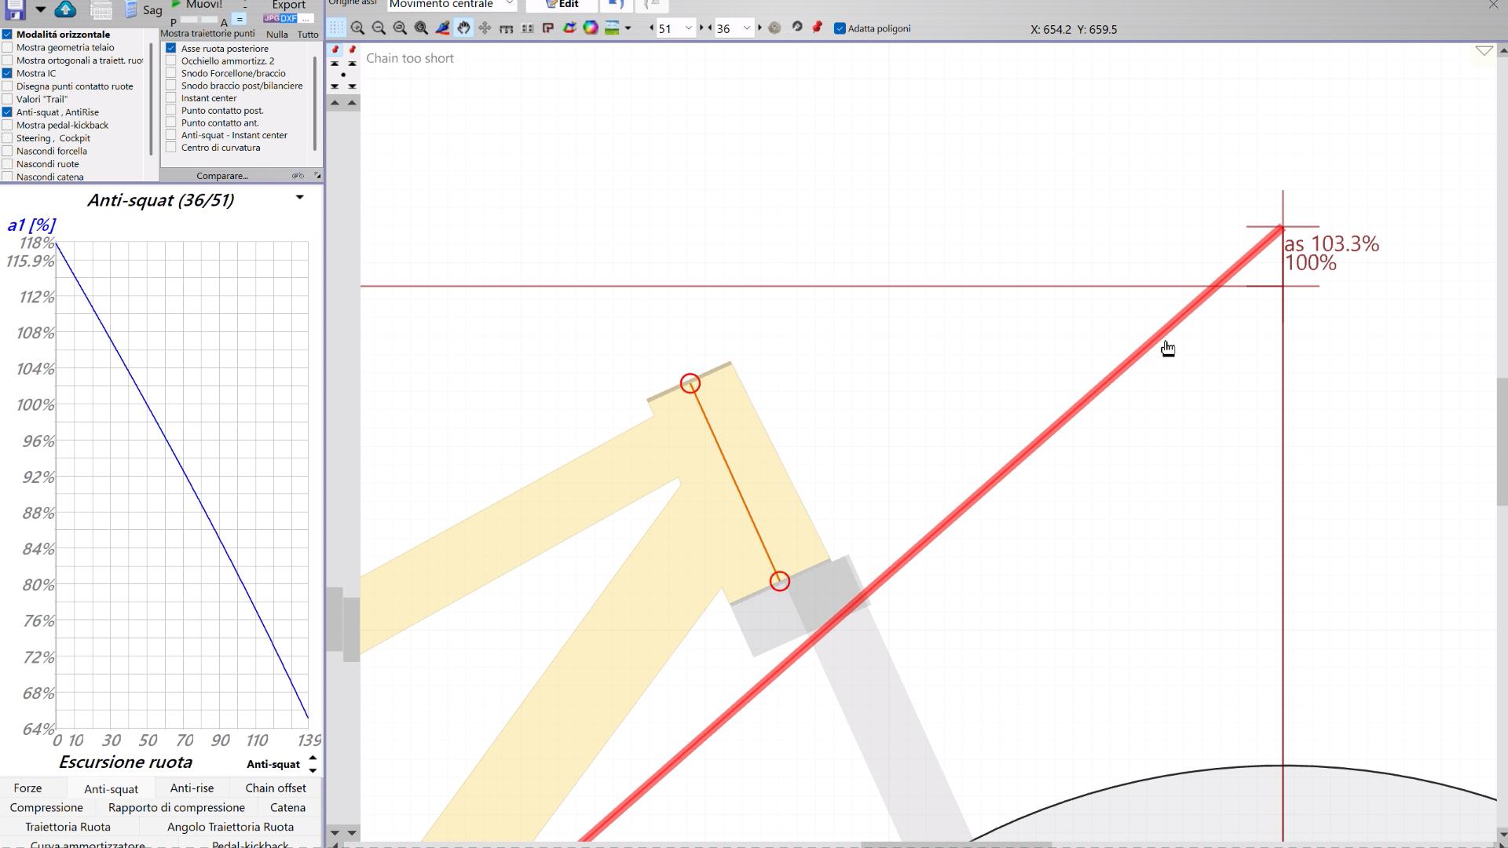Switch to the Anti-rise tab
This screenshot has width=1508, height=848.
pos(192,788)
